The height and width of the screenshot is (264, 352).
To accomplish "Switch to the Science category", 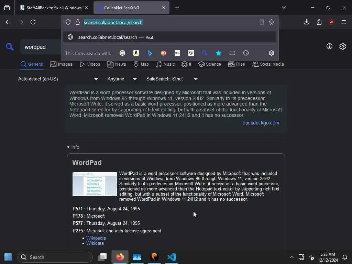I will pos(210,64).
